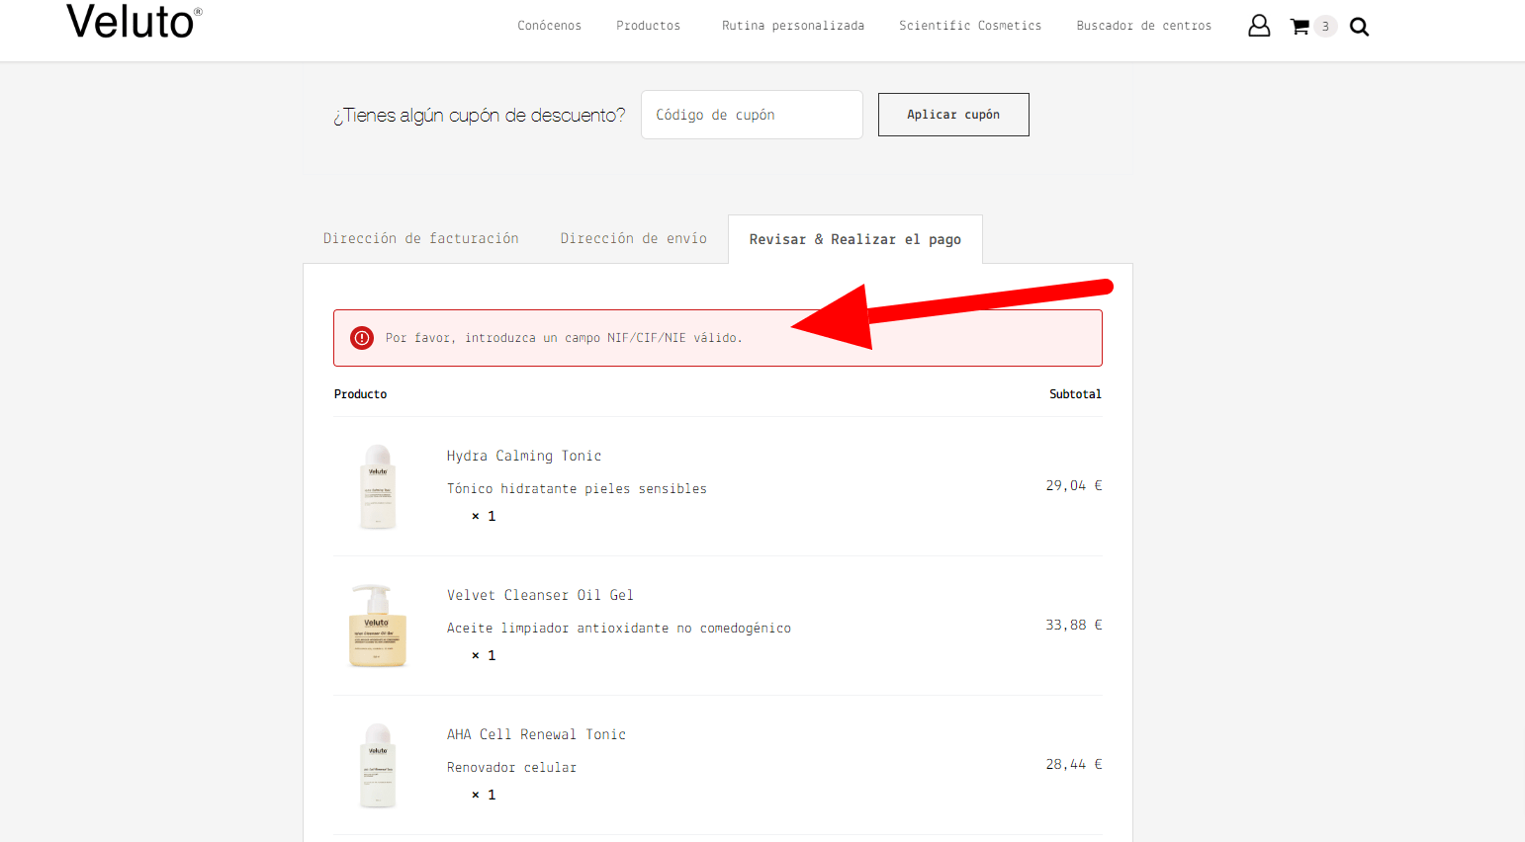Open Buscador de centros page
This screenshot has width=1525, height=842.
tap(1144, 26)
